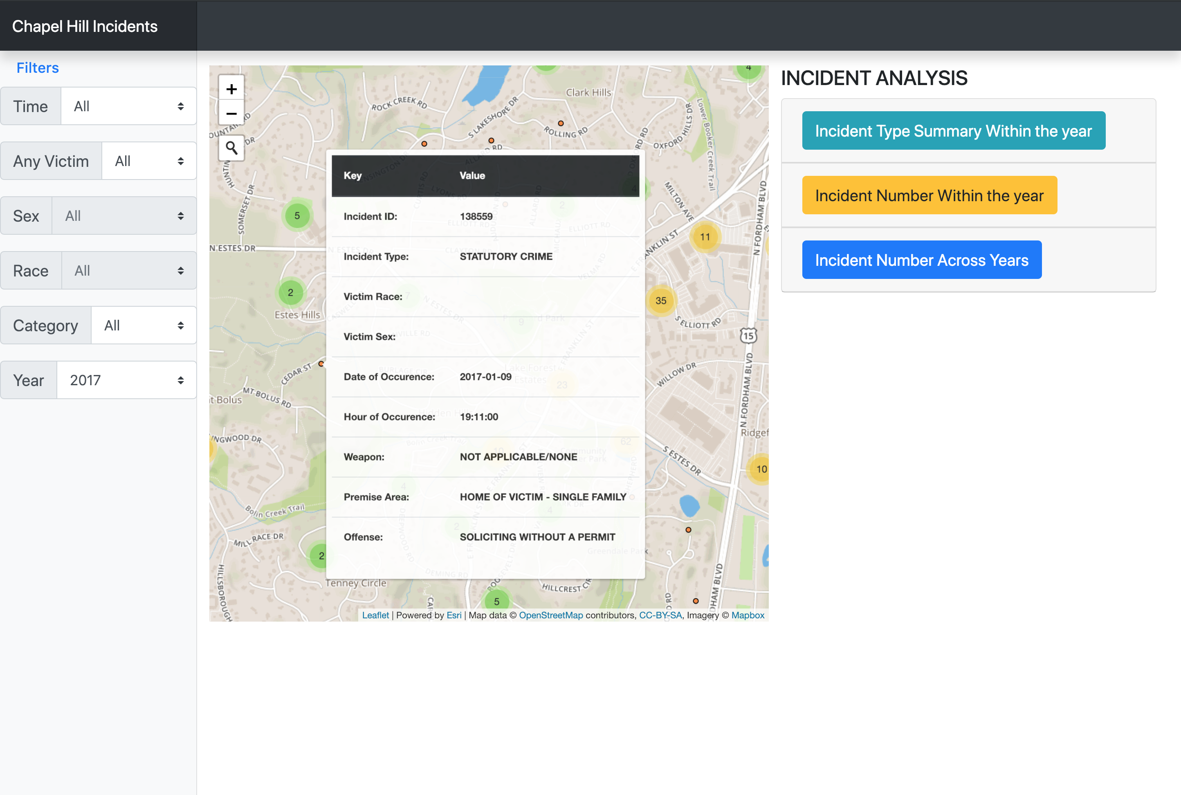Viewport: 1181px width, 795px height.
Task: Select the cluster marker showing 35 incidents
Action: tap(660, 301)
